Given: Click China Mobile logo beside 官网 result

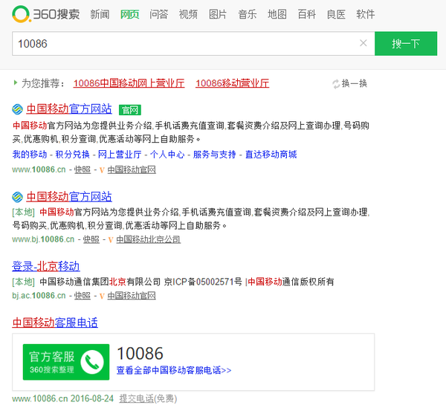Looking at the screenshot, I should coord(17,109).
